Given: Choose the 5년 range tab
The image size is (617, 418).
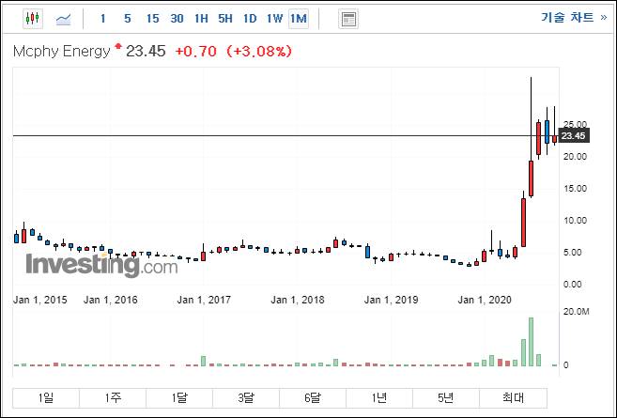Looking at the screenshot, I should (446, 398).
